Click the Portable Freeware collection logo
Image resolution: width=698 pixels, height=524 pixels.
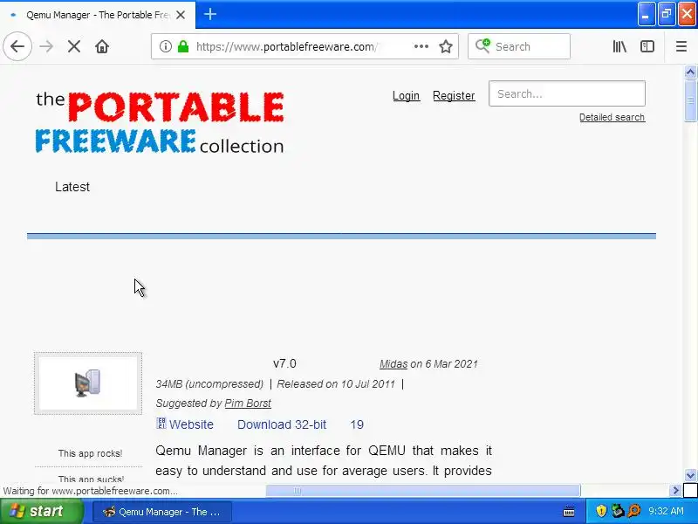(x=160, y=122)
